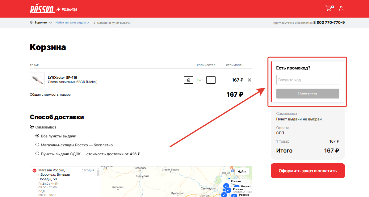This screenshot has height=197, width=369.
Task: Open the user account profile icon
Action: 341,8
